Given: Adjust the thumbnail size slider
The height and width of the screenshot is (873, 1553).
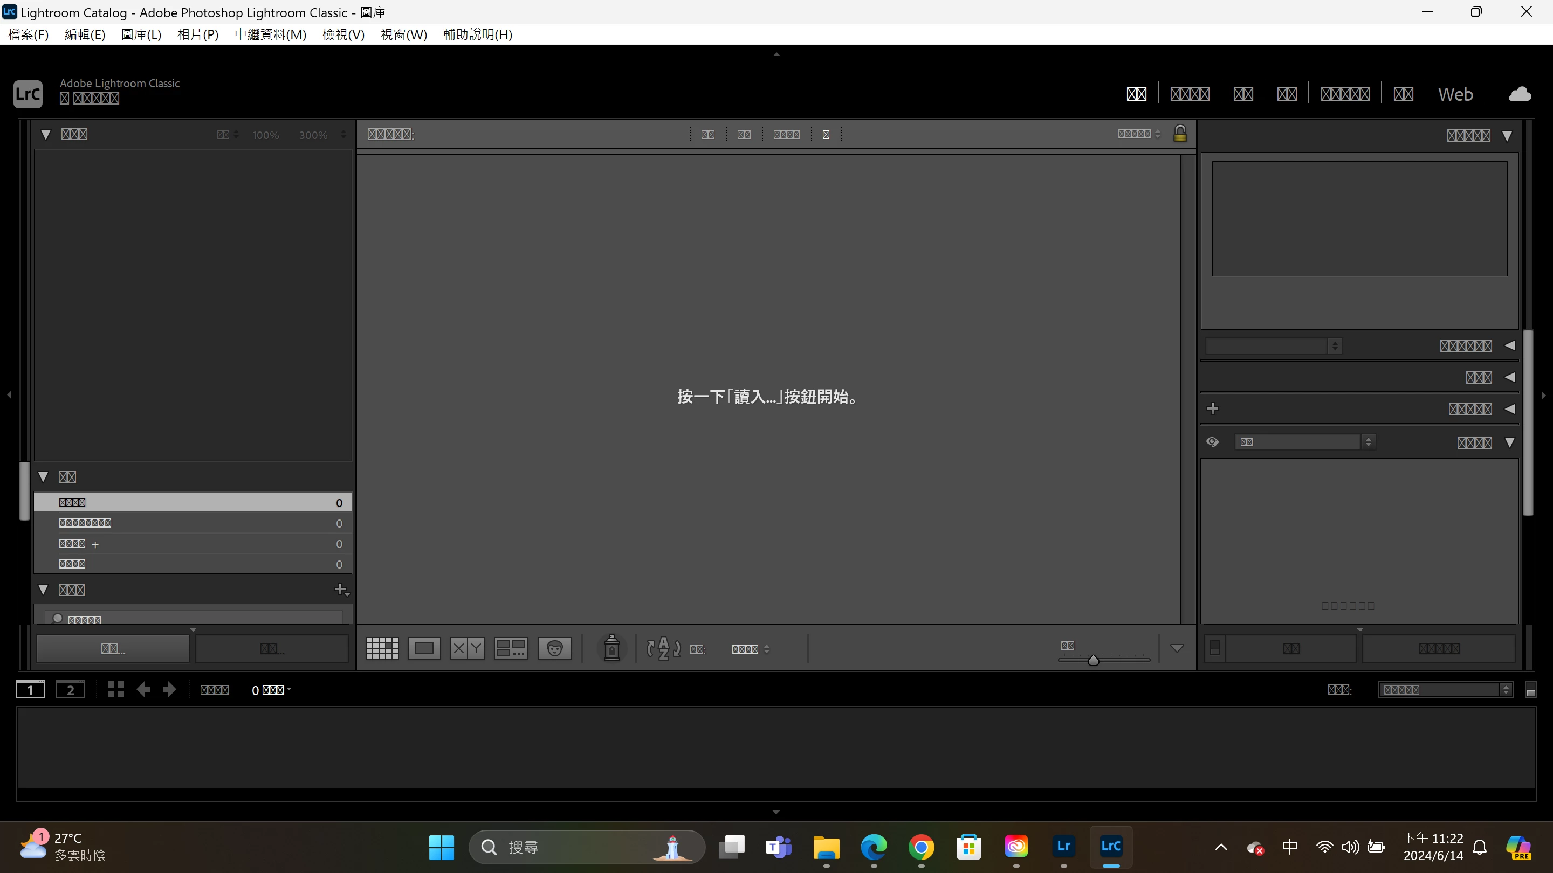Looking at the screenshot, I should (x=1093, y=660).
